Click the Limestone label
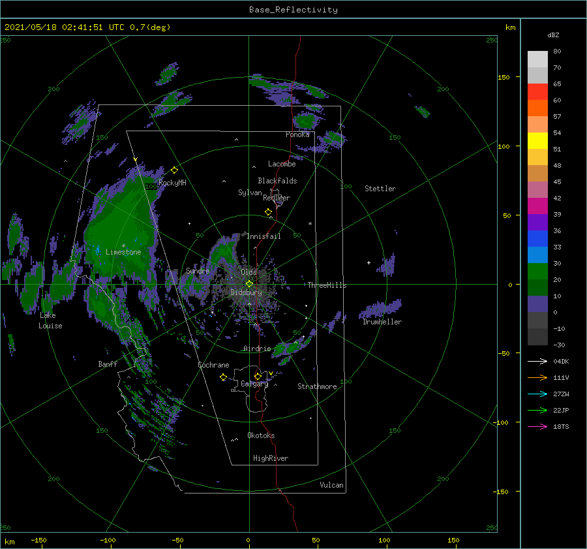 (123, 252)
